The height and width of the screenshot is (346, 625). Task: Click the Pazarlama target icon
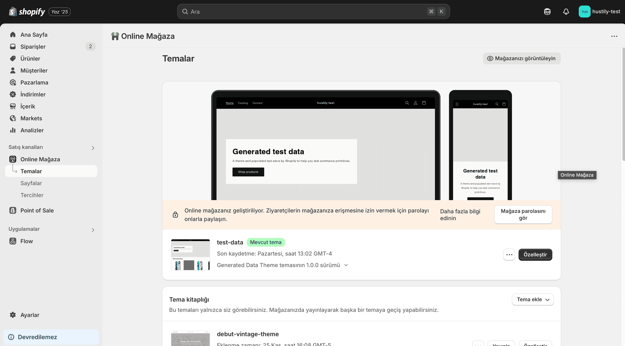13,82
